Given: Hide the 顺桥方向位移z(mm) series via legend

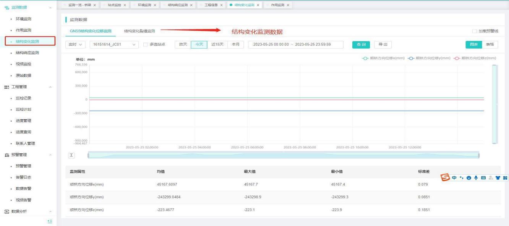Looking at the screenshot, I should 456,58.
